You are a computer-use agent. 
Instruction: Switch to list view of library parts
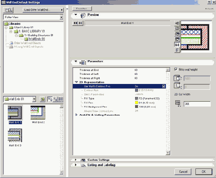pyautogui.click(x=61, y=99)
